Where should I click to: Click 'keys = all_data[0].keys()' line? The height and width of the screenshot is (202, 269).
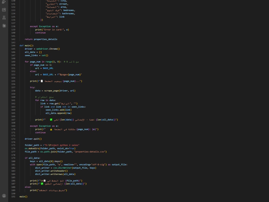click(46, 161)
